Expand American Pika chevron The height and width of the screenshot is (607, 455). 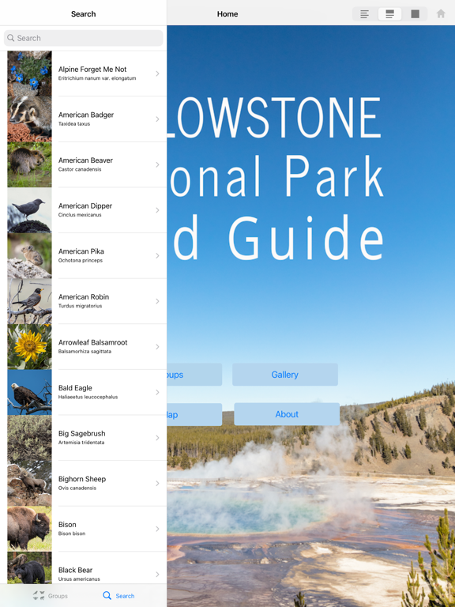point(157,255)
